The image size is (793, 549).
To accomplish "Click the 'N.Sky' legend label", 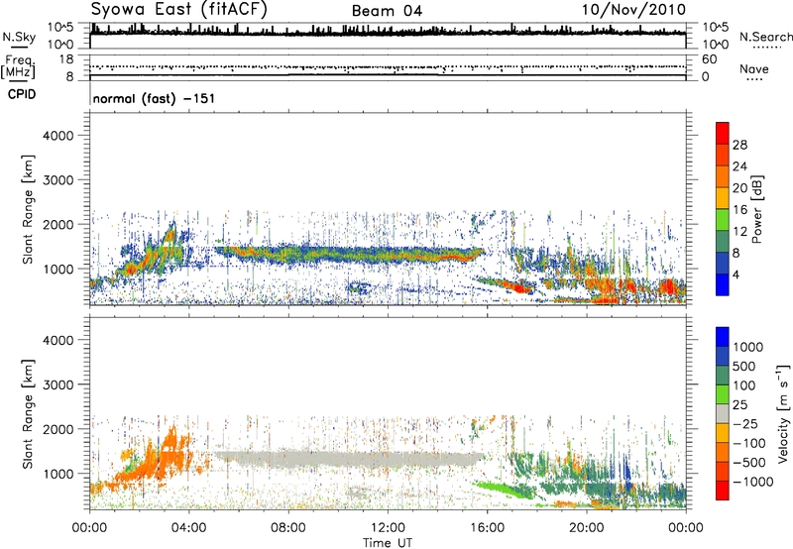I will (19, 37).
